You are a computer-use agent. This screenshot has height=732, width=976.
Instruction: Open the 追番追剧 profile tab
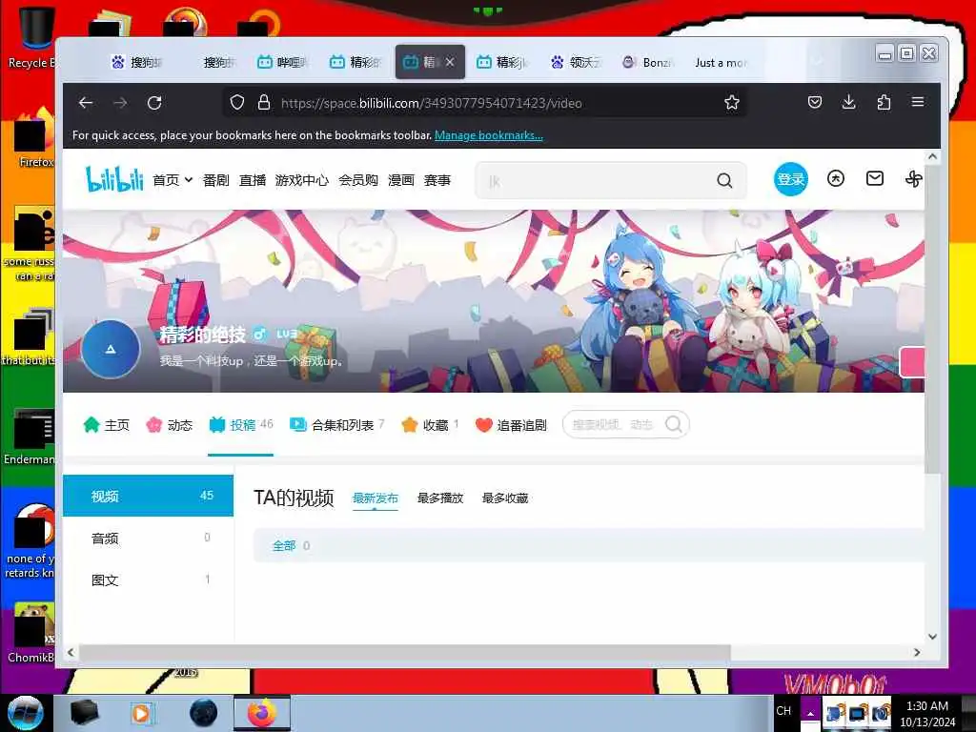(x=511, y=425)
